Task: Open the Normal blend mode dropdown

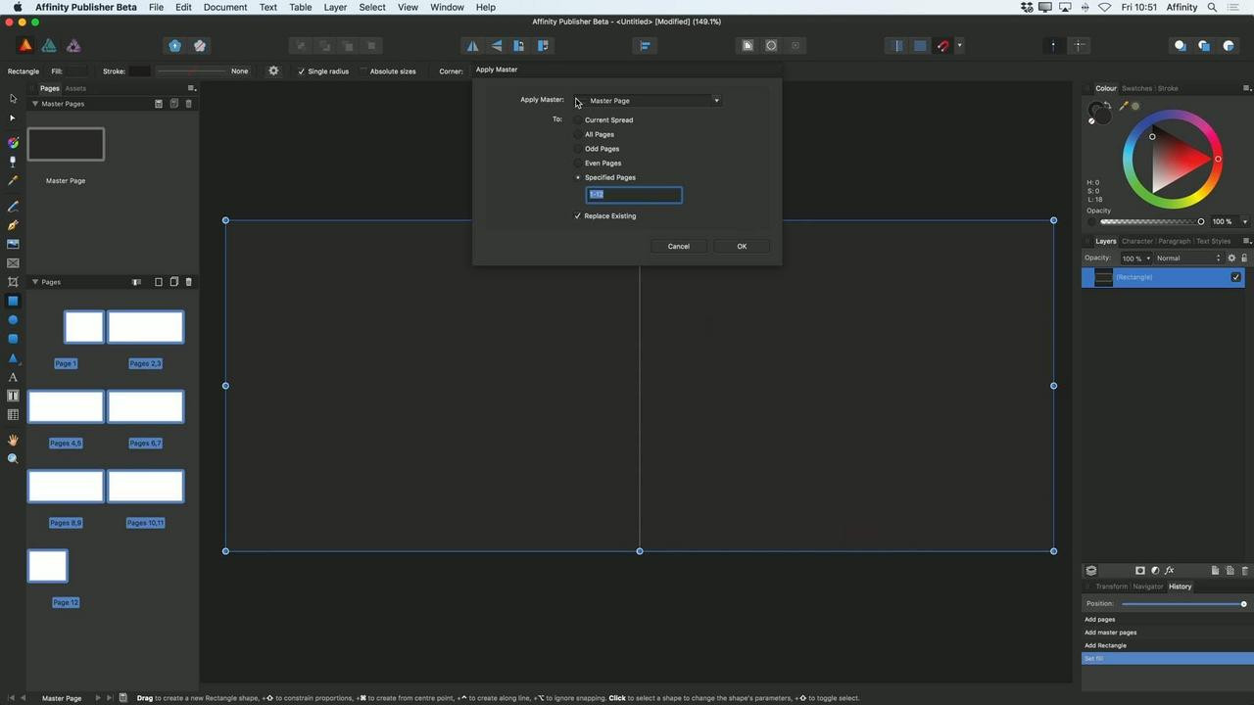Action: [x=1188, y=258]
